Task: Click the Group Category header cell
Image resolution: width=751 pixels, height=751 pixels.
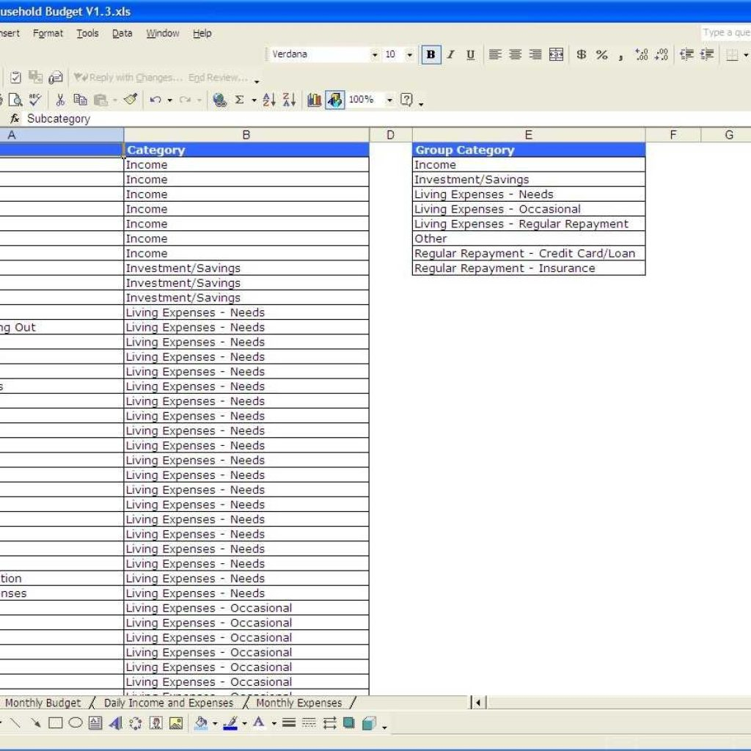Action: [528, 150]
